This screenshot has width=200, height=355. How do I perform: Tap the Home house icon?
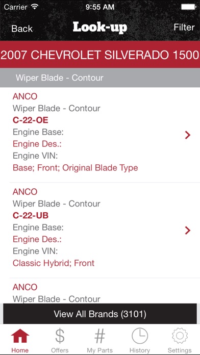[x=20, y=336]
